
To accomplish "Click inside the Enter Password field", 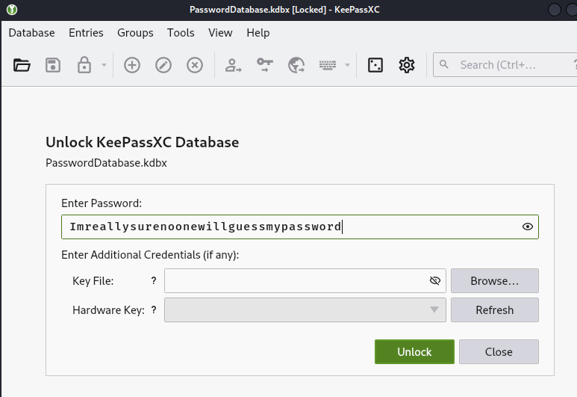I will tap(300, 227).
